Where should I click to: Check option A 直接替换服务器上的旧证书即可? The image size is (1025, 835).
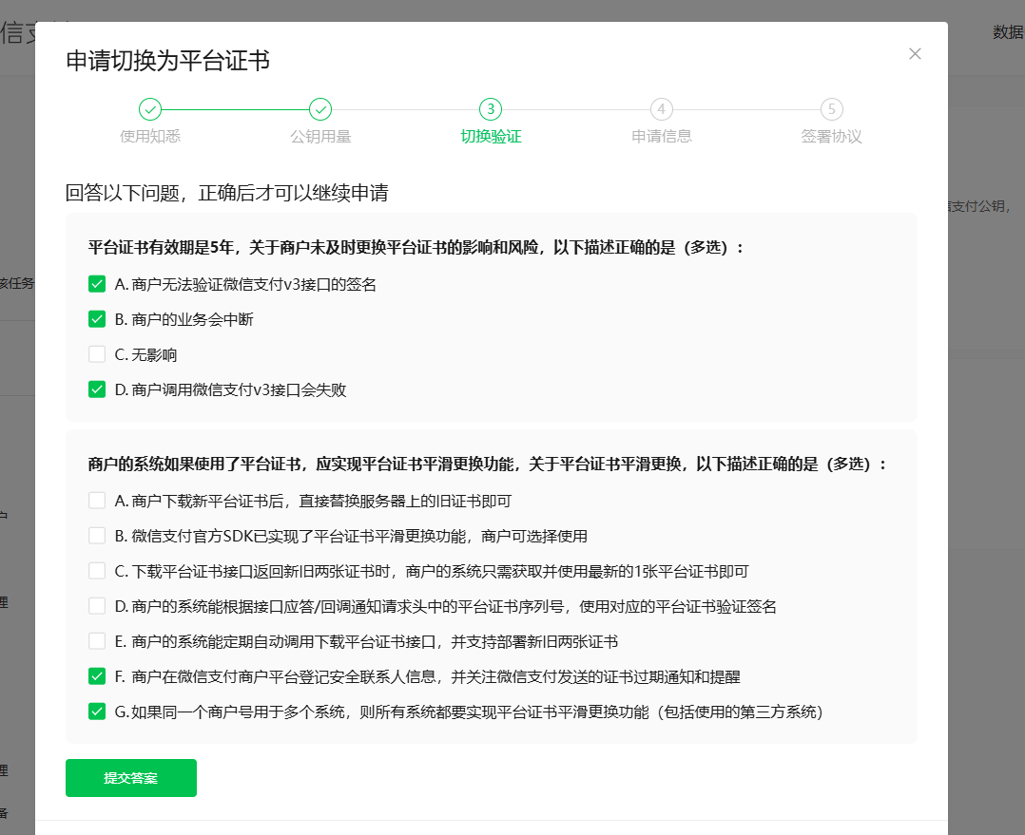click(97, 501)
